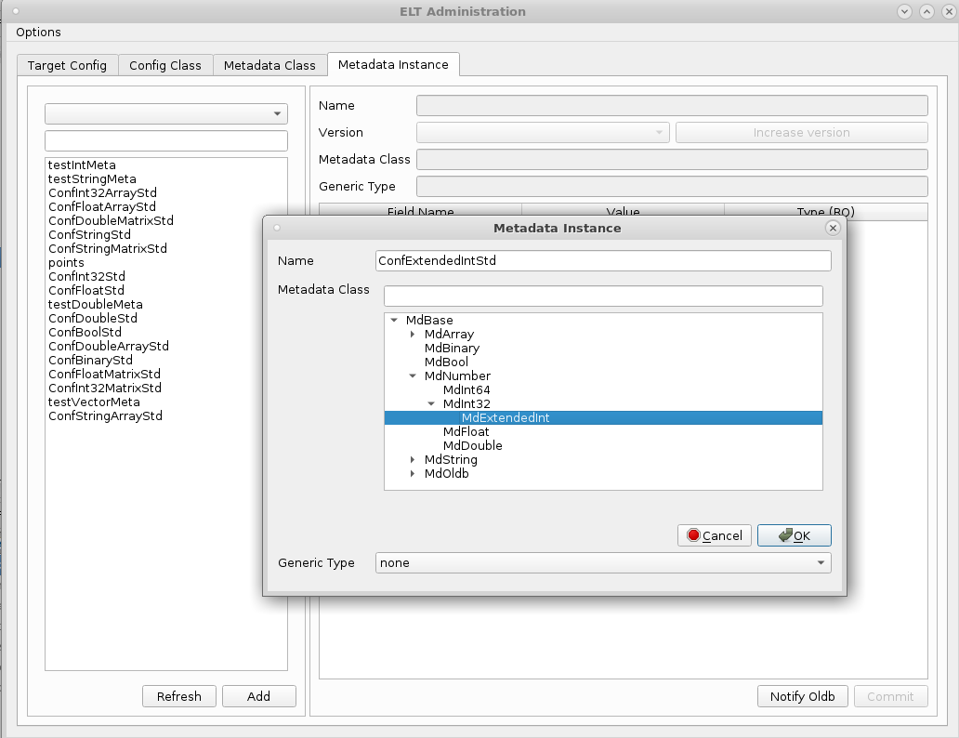Select MdInt64 in the class tree

click(x=466, y=389)
